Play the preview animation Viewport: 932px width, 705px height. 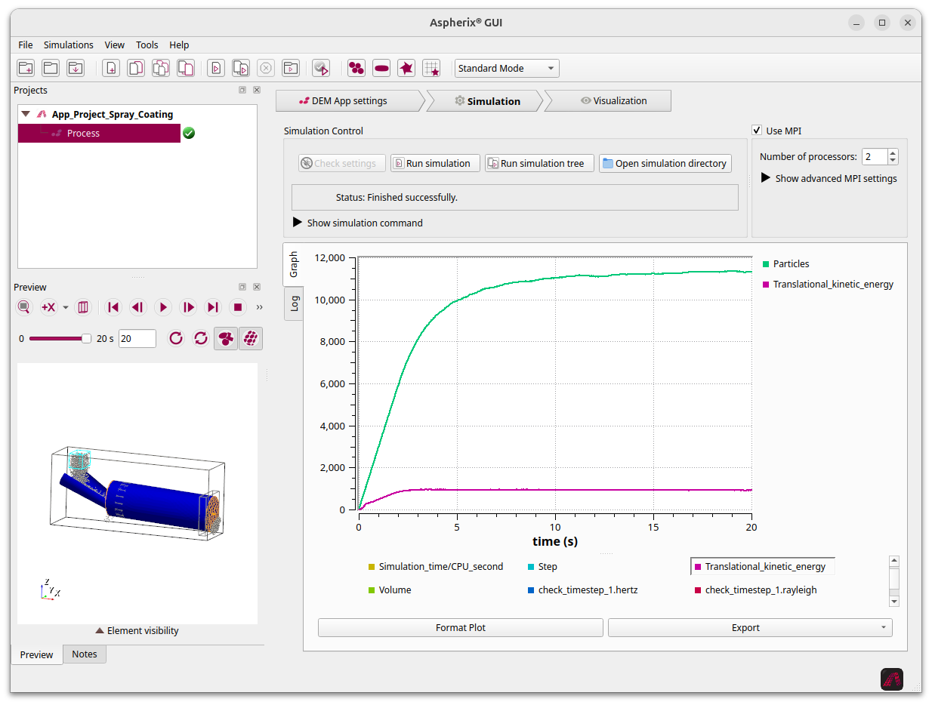click(x=163, y=307)
